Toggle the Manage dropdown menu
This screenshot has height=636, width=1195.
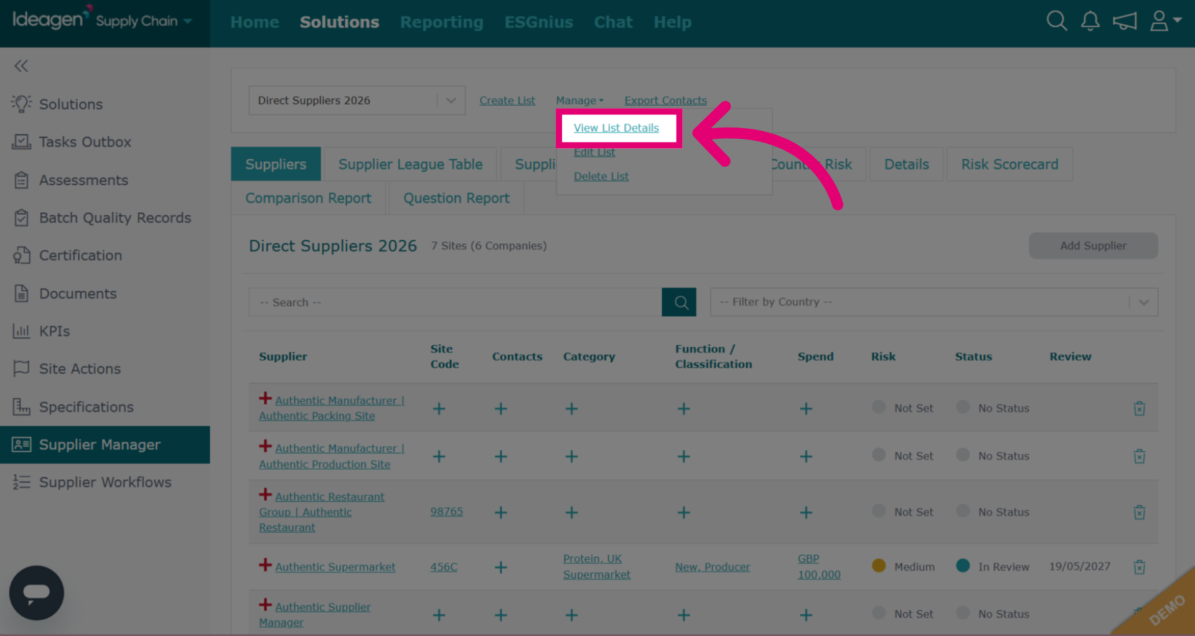(x=579, y=100)
